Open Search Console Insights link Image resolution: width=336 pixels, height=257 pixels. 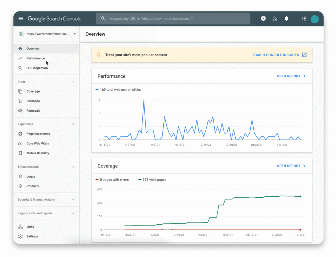[275, 55]
